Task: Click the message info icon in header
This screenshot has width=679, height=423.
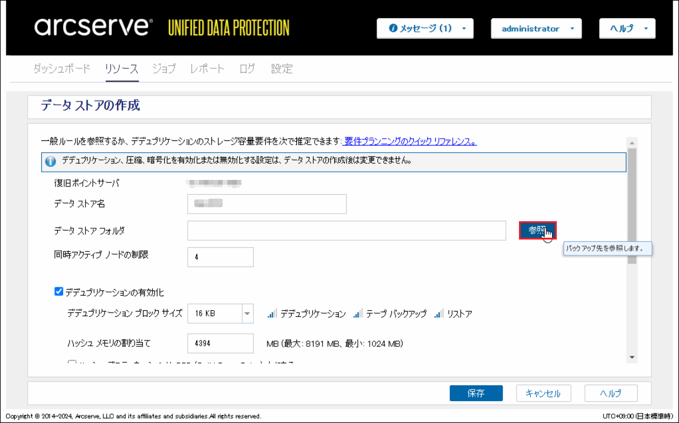Action: [393, 28]
